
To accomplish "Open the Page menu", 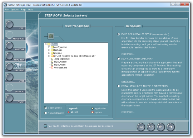I will coord(23,10).
